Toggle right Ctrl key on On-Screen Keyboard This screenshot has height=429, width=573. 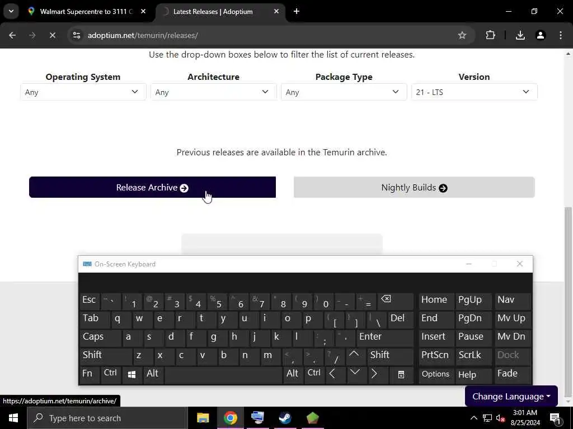click(x=314, y=374)
